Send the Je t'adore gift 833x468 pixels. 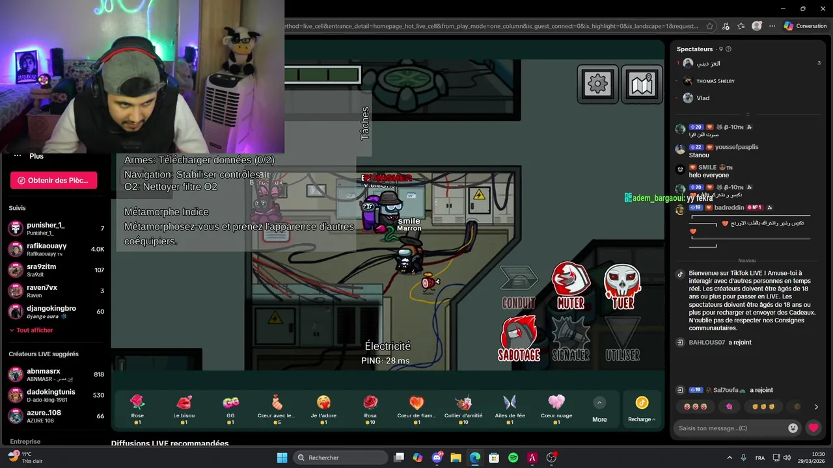[x=323, y=409]
